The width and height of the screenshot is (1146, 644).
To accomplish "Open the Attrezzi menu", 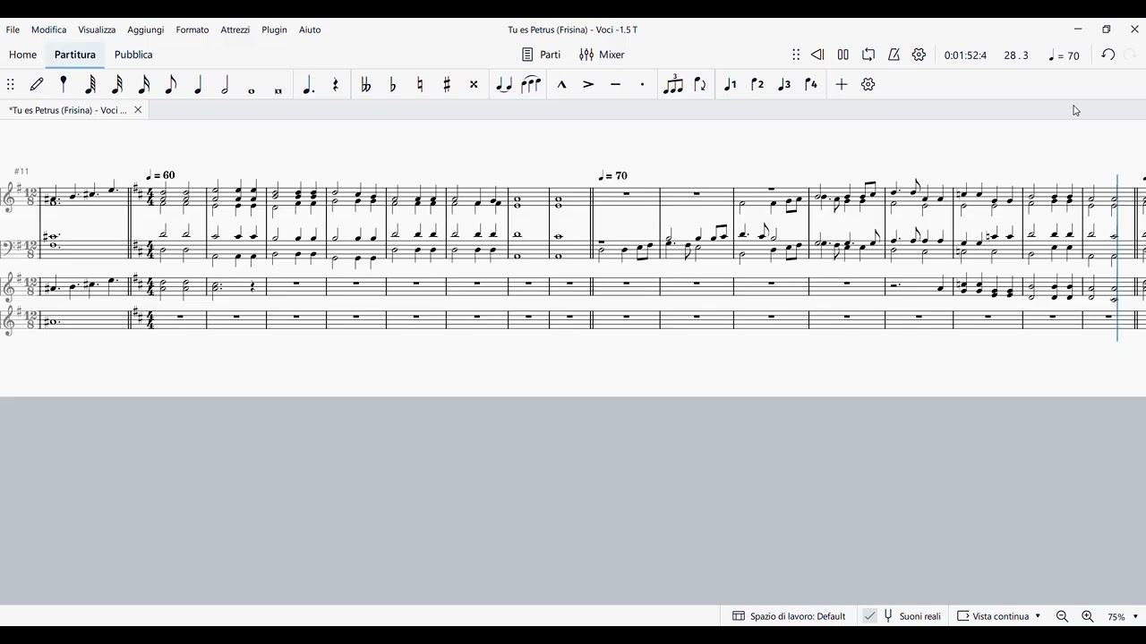I will (x=235, y=30).
